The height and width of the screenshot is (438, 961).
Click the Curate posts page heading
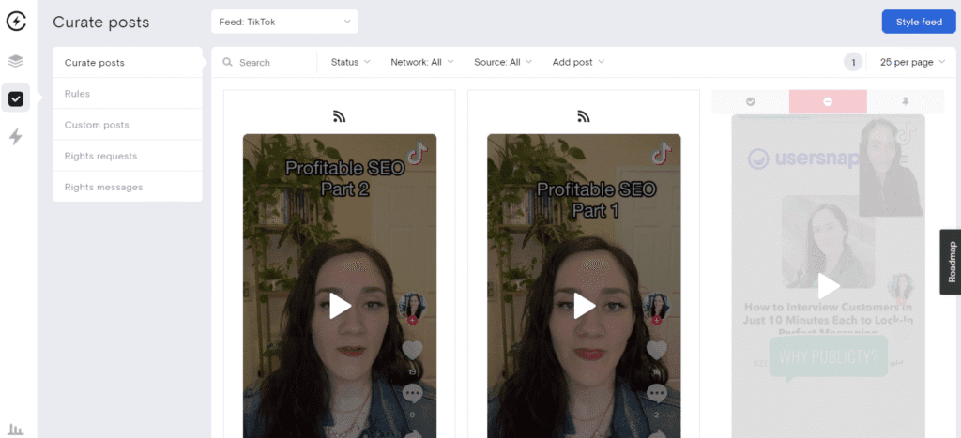click(101, 23)
